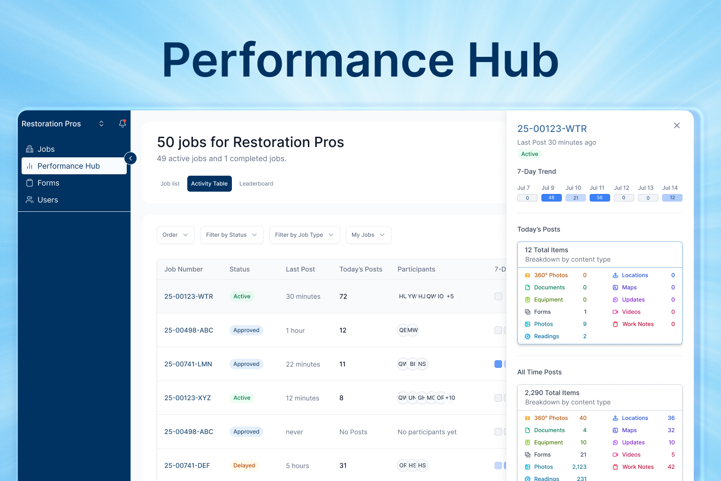The image size is (721, 481).
Task: Click the Jul 7 trend cell showing 0
Action: (527, 198)
